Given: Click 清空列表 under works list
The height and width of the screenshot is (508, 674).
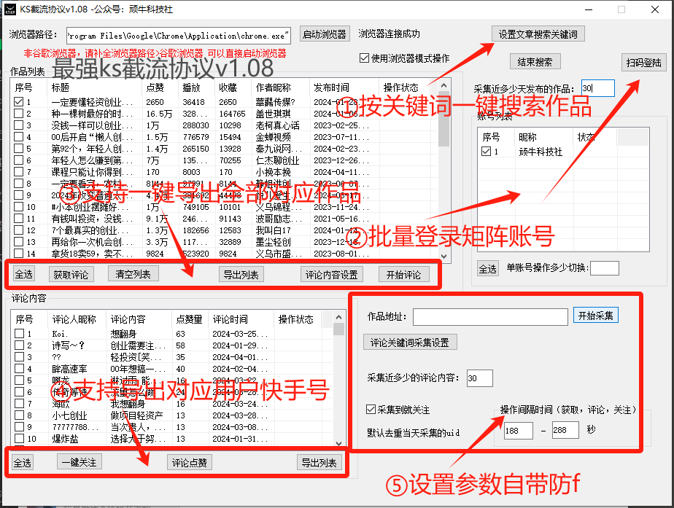Looking at the screenshot, I should [133, 275].
